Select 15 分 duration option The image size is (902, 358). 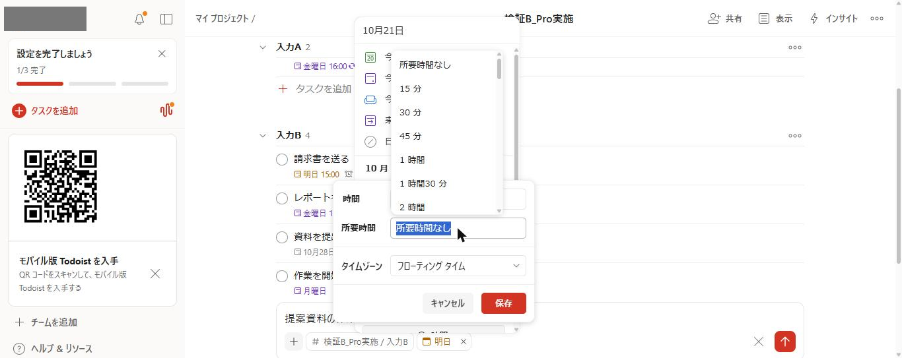point(443,88)
